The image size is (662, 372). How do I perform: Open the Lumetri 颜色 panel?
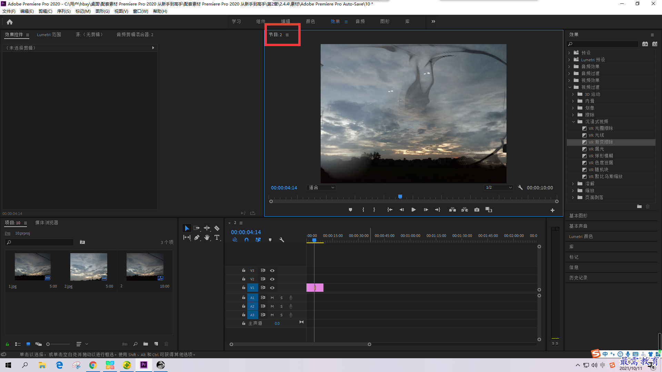coord(581,236)
